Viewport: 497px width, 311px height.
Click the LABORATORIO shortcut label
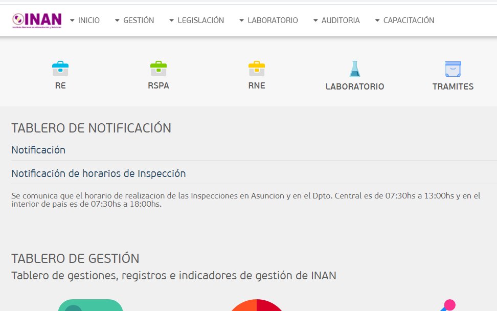[355, 86]
